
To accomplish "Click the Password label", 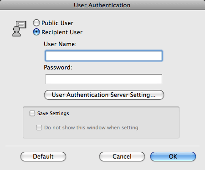I will tap(58, 68).
